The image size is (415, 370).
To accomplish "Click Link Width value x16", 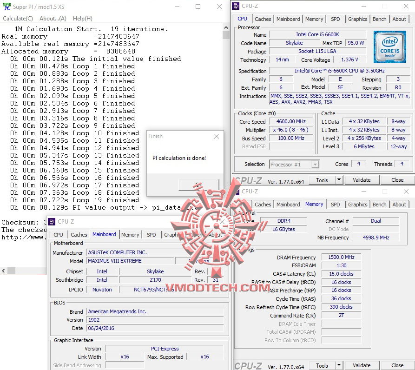I will tap(125, 357).
